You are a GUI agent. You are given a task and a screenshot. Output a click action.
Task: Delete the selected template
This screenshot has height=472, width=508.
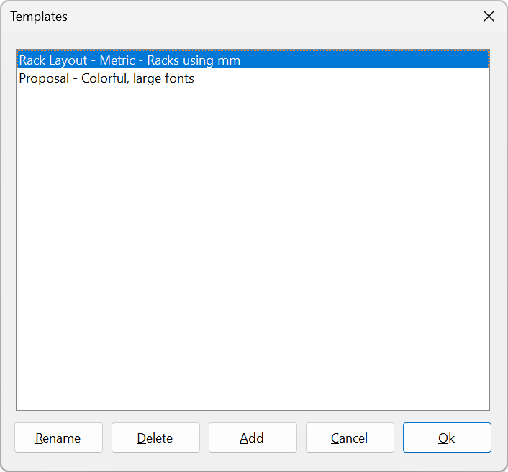155,438
